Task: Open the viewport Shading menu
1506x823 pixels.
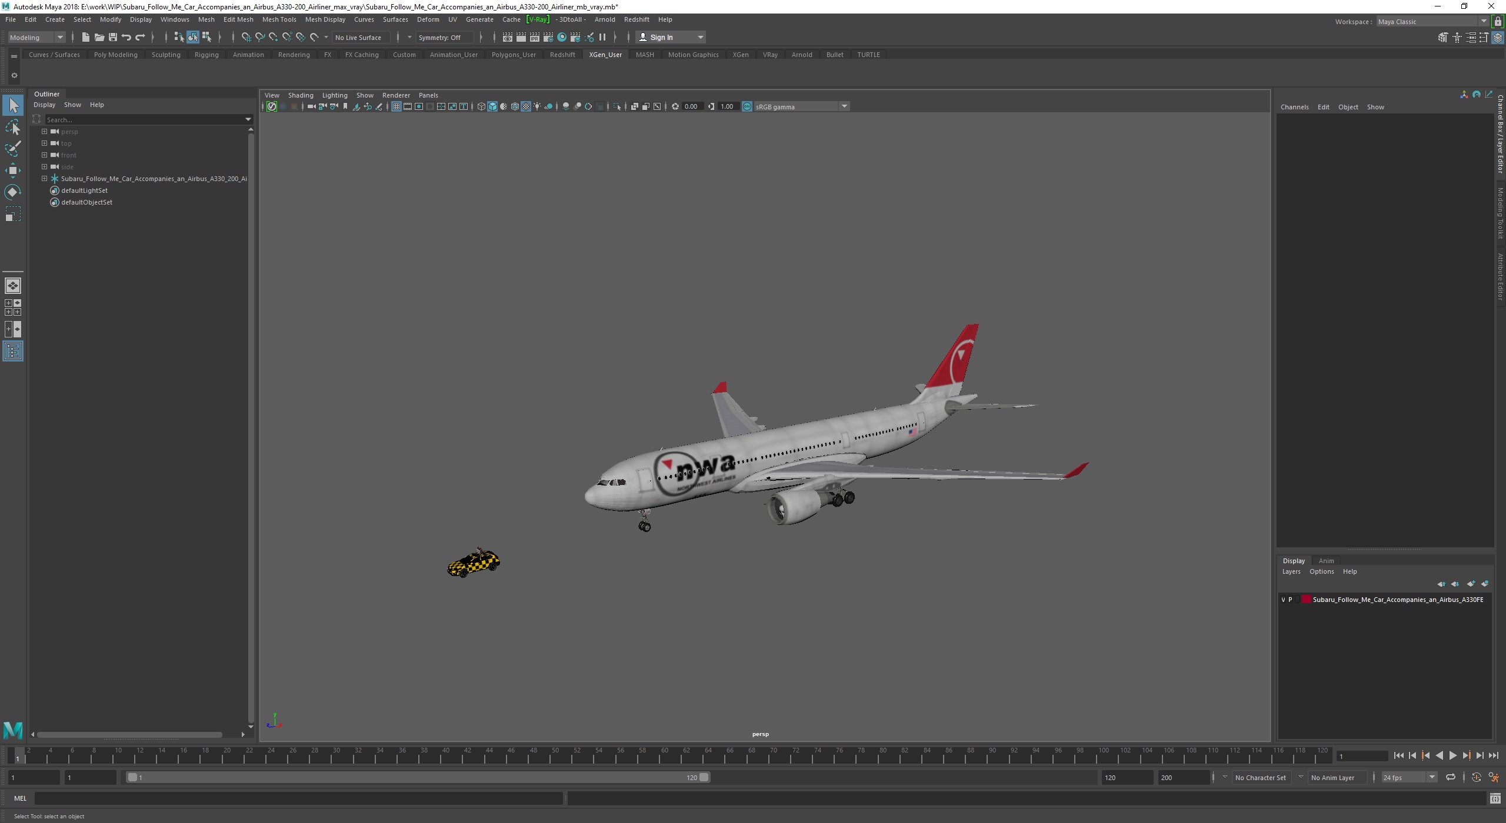Action: (x=300, y=95)
